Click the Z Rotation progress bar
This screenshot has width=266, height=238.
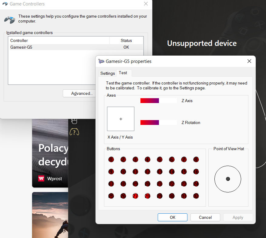pyautogui.click(x=158, y=122)
